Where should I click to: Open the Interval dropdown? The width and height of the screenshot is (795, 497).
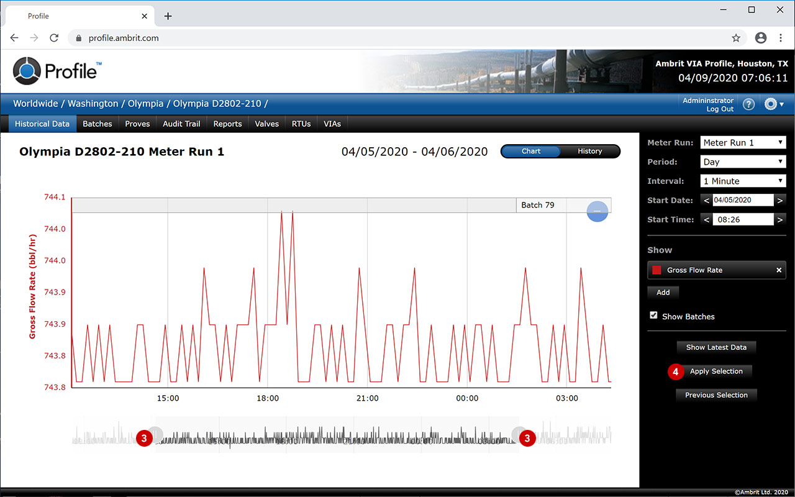point(742,181)
